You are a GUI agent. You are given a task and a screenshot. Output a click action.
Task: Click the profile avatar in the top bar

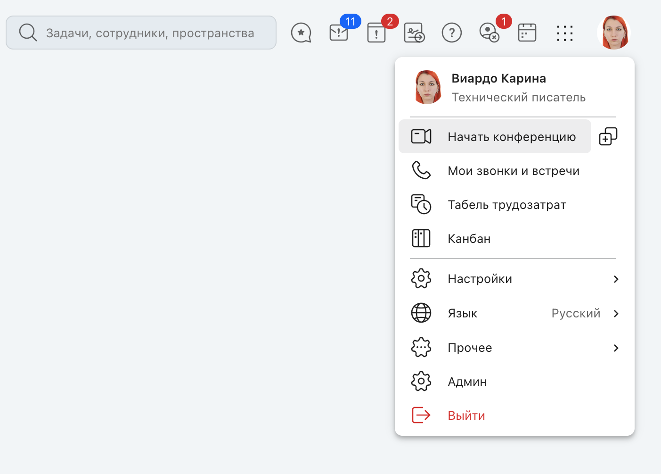click(614, 33)
